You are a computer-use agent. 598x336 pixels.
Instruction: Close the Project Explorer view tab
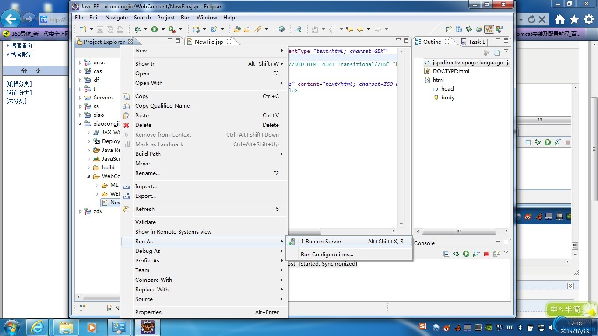[130, 42]
